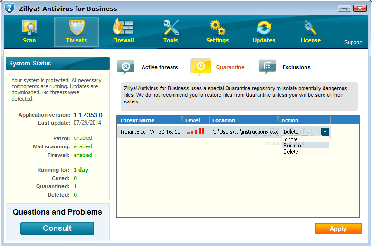Image resolution: width=372 pixels, height=247 pixels.
Task: Select the Threats shield icon
Action: pyautogui.click(x=76, y=27)
